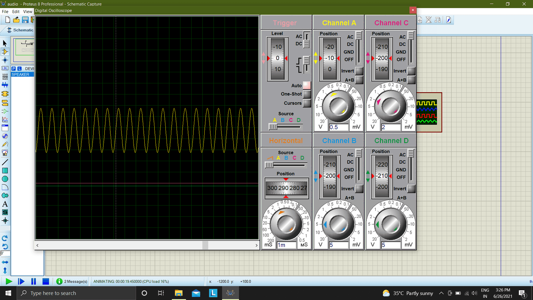Click the Horizontal timebase dial
Viewport: 533px width, 300px height.
[286, 224]
